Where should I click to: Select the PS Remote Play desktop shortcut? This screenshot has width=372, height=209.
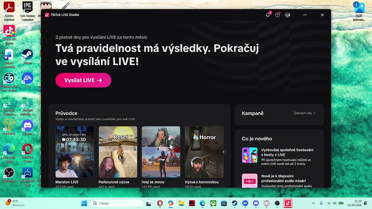(27, 177)
